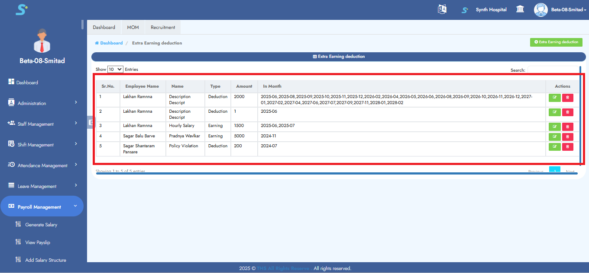
Task: Open the Recruitment tab
Action: pyautogui.click(x=163, y=27)
